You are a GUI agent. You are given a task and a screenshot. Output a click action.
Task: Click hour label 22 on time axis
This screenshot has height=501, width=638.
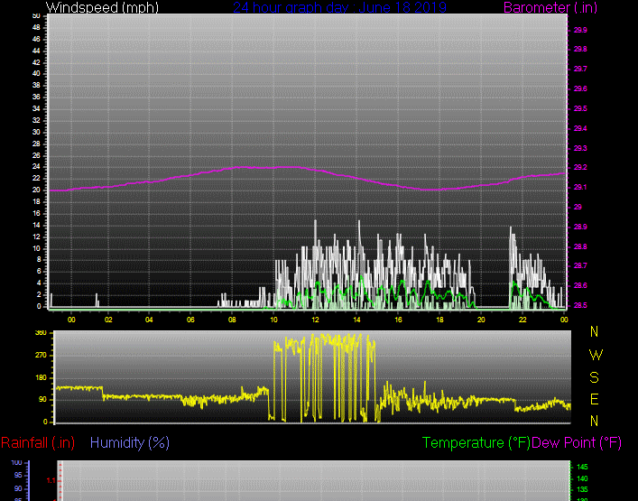tap(522, 320)
